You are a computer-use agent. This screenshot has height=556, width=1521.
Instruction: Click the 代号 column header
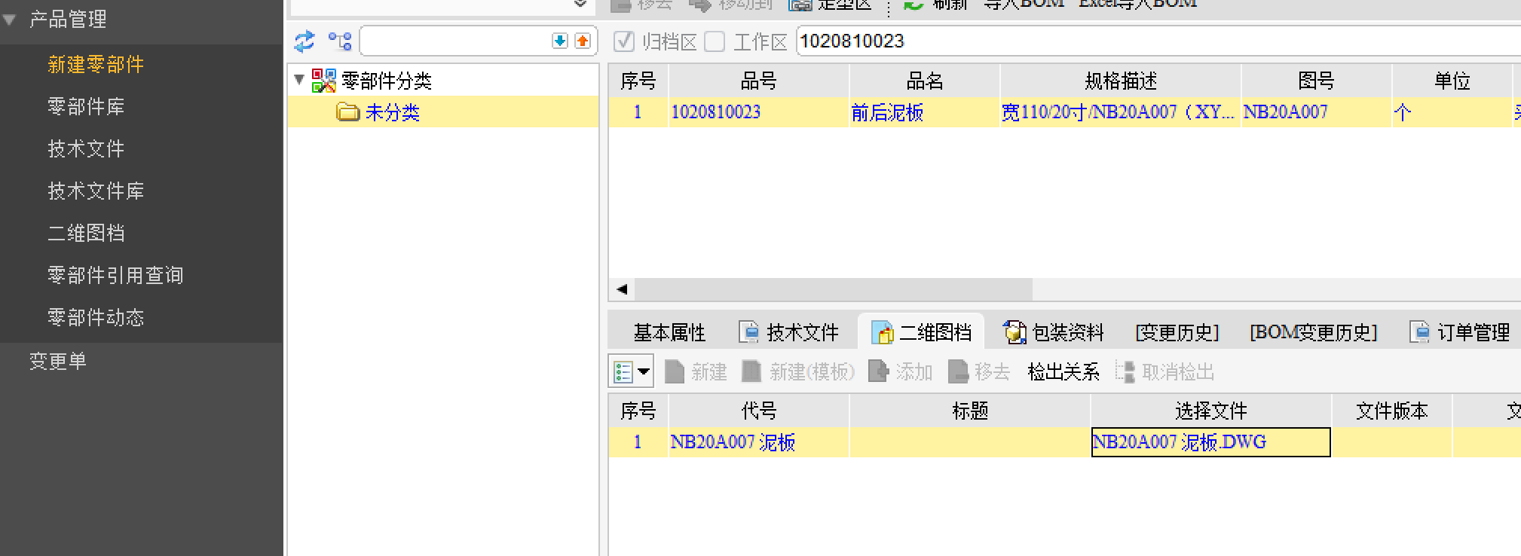click(x=759, y=411)
